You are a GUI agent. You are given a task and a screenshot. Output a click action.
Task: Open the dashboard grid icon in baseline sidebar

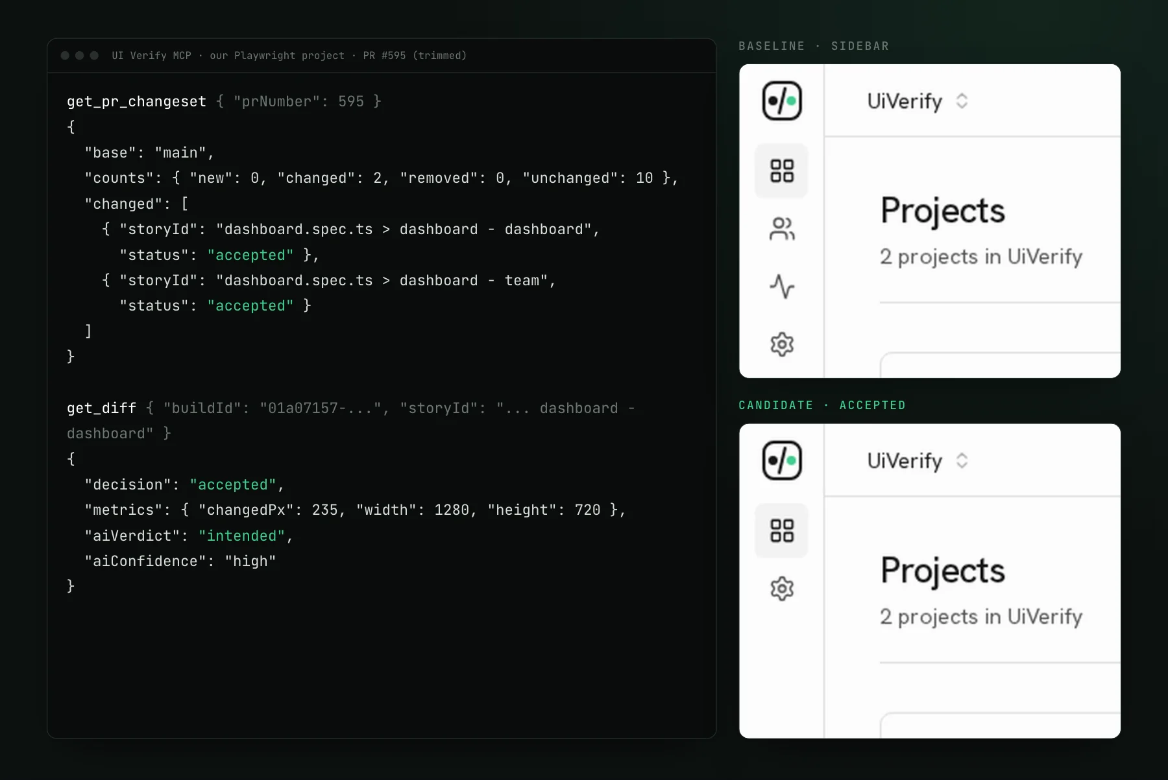[x=782, y=171]
